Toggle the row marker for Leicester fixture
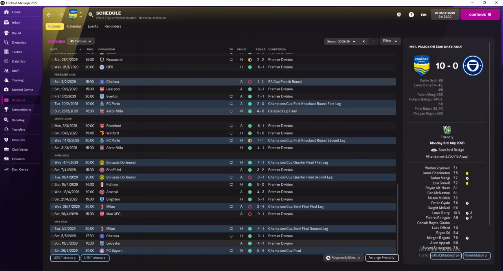This screenshot has height=271, width=503. 52,243
